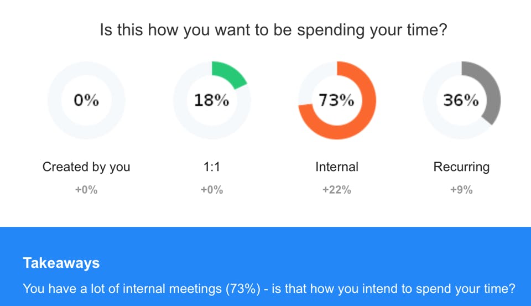Click the +0% change under Created by you

(x=86, y=190)
